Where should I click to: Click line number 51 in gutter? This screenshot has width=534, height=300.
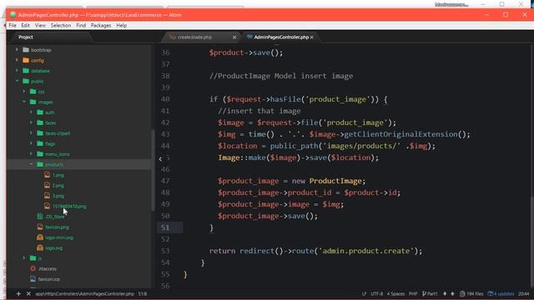pos(165,227)
